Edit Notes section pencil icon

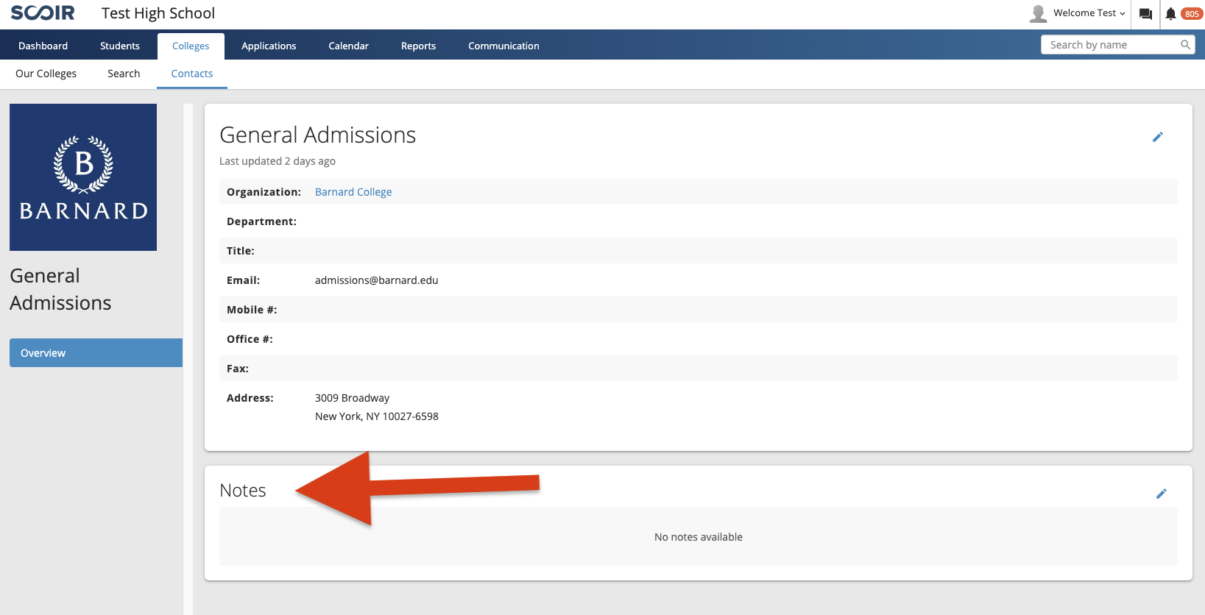tap(1162, 494)
